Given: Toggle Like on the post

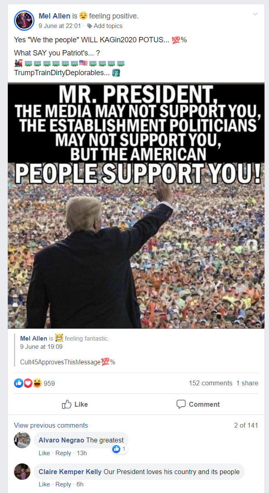Looking at the screenshot, I should [75, 404].
